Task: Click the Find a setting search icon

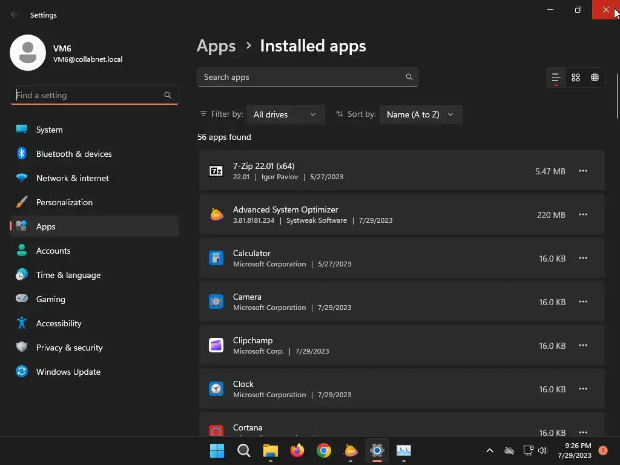Action: click(x=168, y=95)
